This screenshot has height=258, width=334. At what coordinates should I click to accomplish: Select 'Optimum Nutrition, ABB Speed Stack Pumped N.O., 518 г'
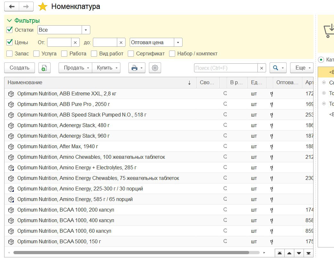pos(82,115)
